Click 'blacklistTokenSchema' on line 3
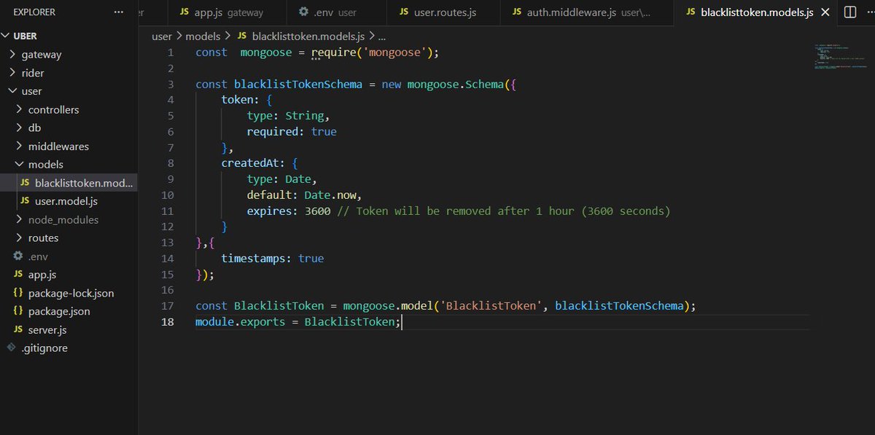The width and height of the screenshot is (875, 435). click(x=298, y=84)
